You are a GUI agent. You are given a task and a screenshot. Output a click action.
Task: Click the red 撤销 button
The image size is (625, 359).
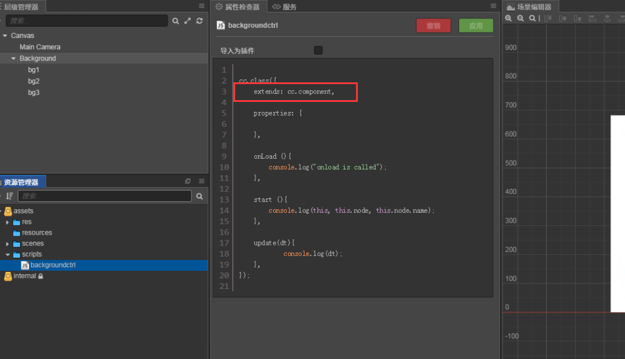coord(433,25)
